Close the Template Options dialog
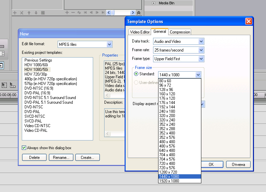The height and width of the screenshot is (192, 266). [249, 21]
